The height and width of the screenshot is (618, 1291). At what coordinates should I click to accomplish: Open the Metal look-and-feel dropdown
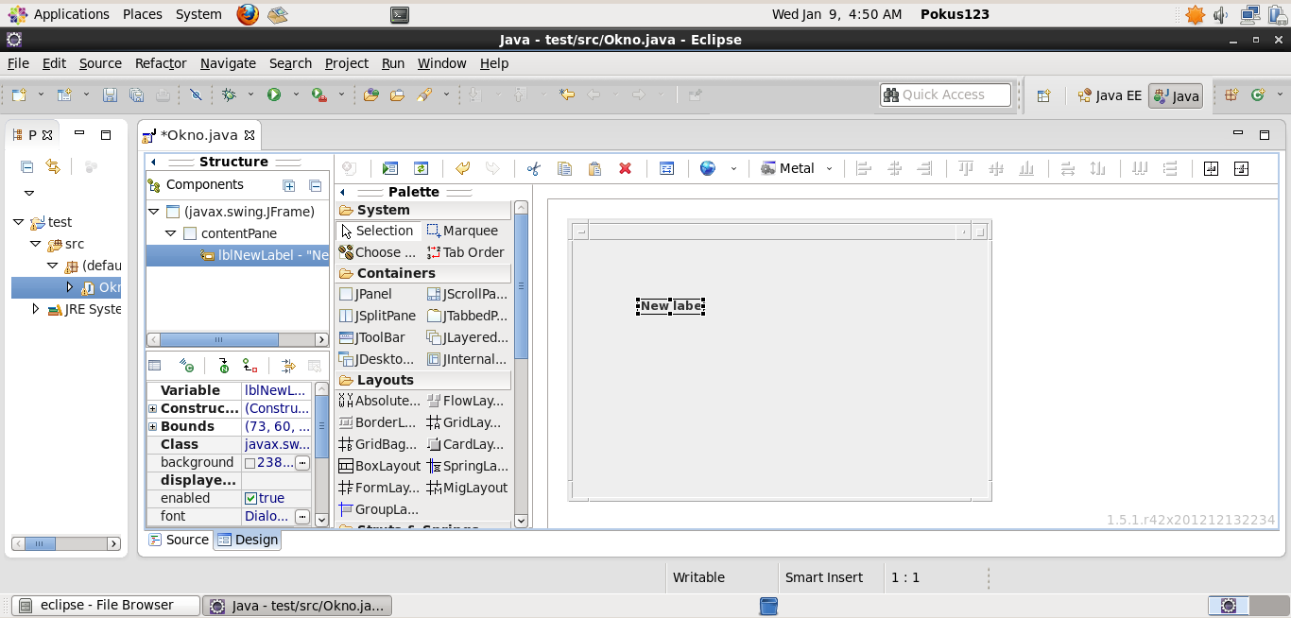tap(829, 169)
